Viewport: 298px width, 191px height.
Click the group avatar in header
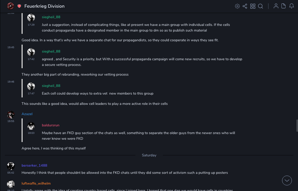coord(11,6)
